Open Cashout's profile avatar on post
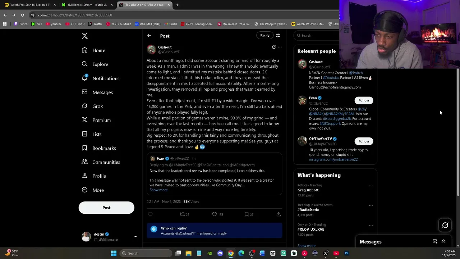The height and width of the screenshot is (259, 460). tap(151, 49)
